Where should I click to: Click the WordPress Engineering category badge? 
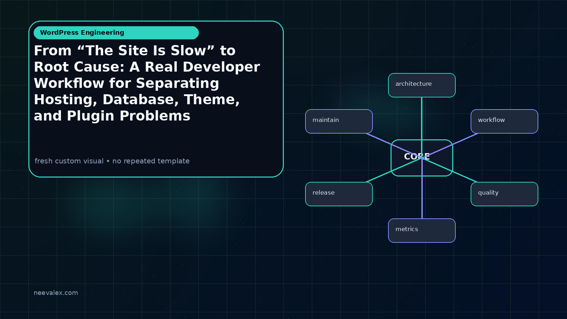tap(116, 33)
